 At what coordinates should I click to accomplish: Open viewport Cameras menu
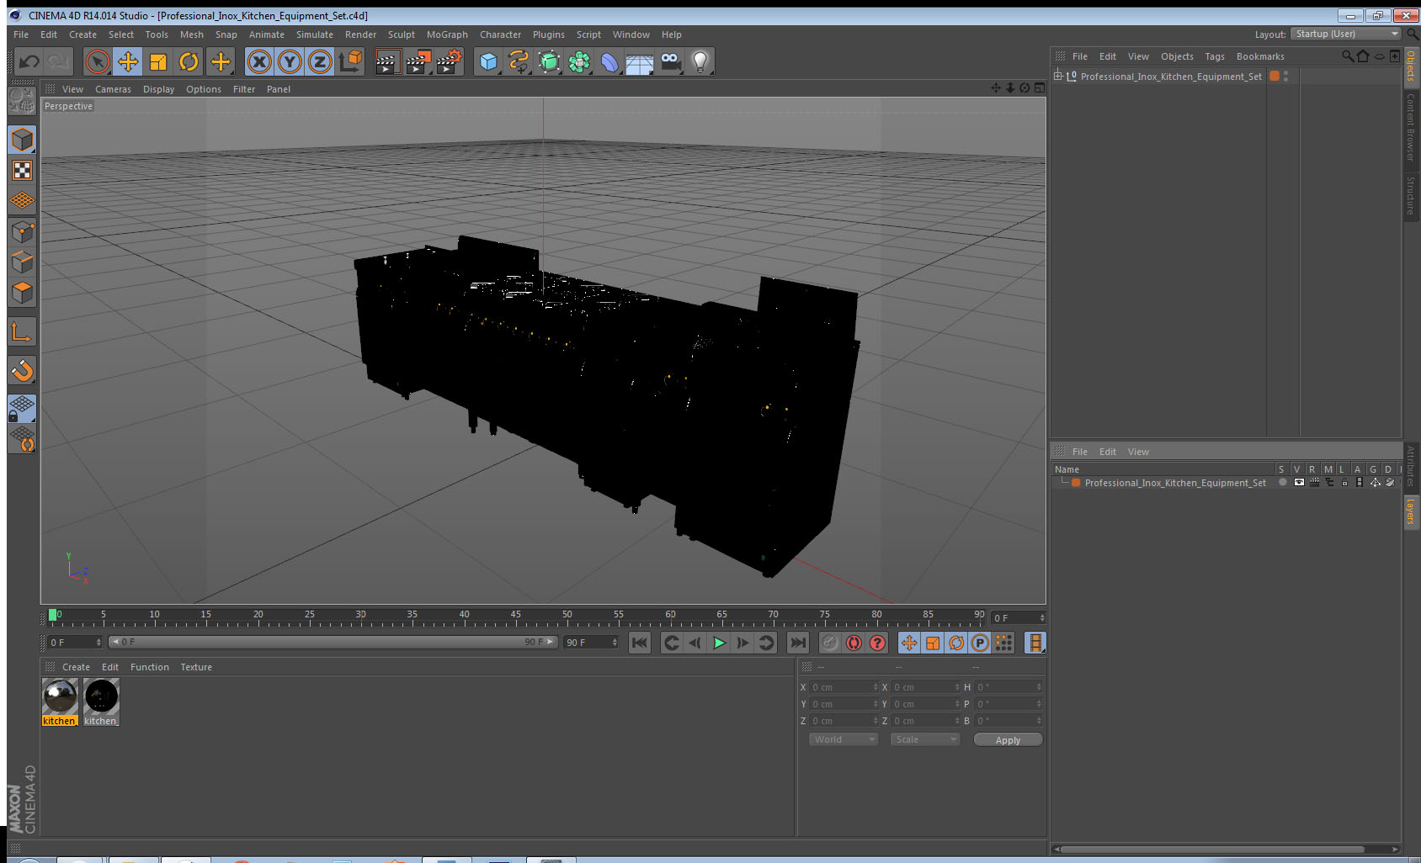[x=113, y=89]
